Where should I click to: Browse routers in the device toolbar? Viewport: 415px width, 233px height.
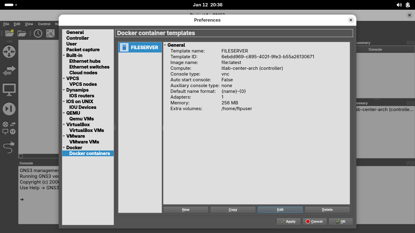[9, 52]
